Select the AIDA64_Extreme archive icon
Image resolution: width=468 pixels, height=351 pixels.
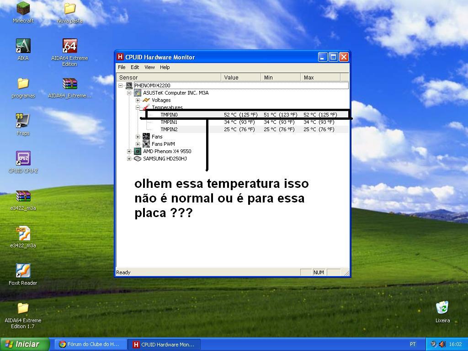69,84
